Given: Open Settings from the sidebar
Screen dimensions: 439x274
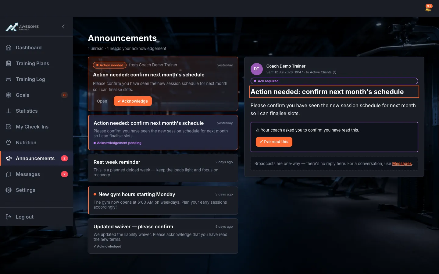Looking at the screenshot, I should click(37, 190).
